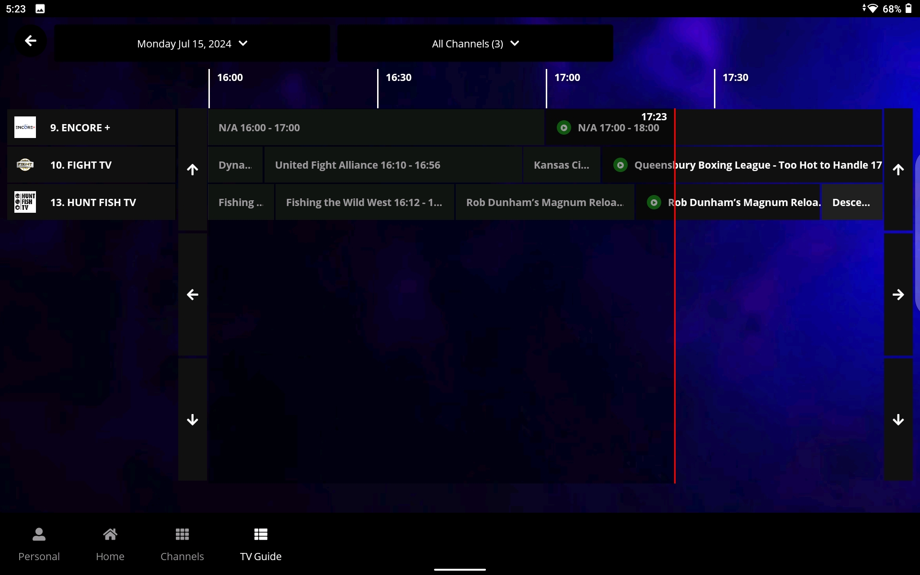
Task: Click the play icon on the live Rob Dunham's program
Action: tap(654, 203)
